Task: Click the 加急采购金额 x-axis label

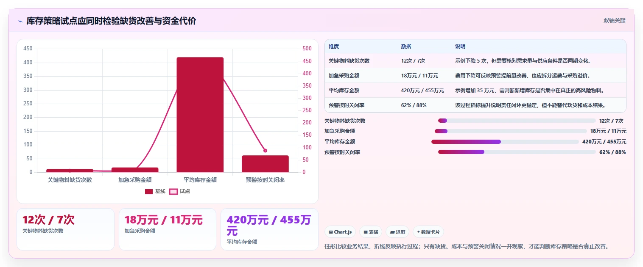Action: tap(135, 180)
